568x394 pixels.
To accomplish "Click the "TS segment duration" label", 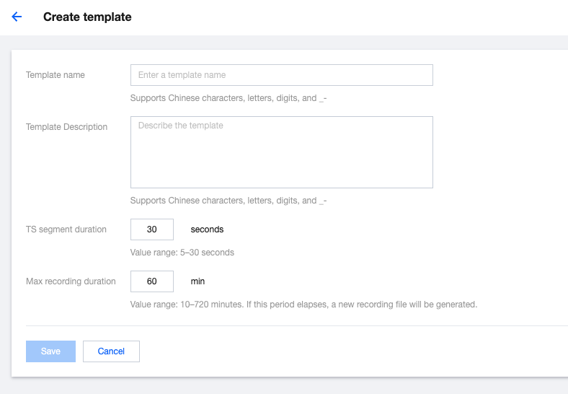I will coord(66,229).
